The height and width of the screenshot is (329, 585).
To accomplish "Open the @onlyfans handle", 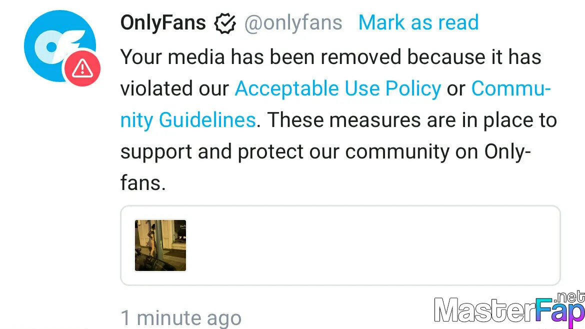I will pos(293,23).
